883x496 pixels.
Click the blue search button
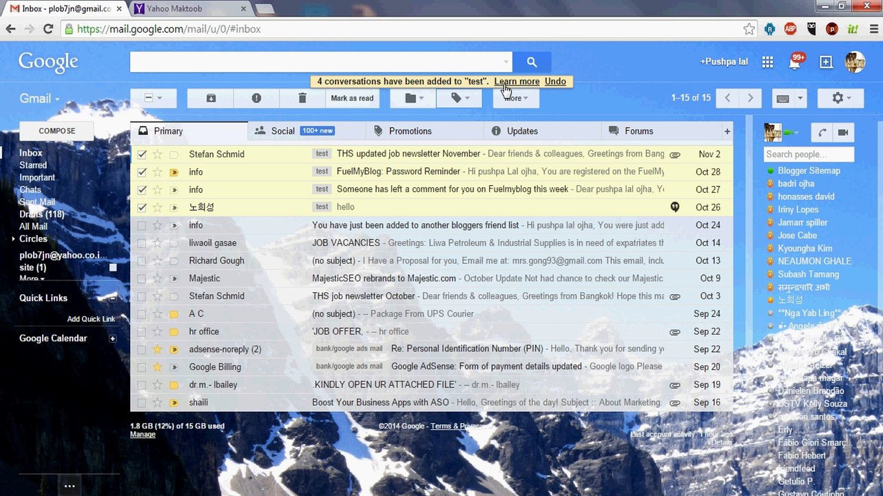pos(532,62)
